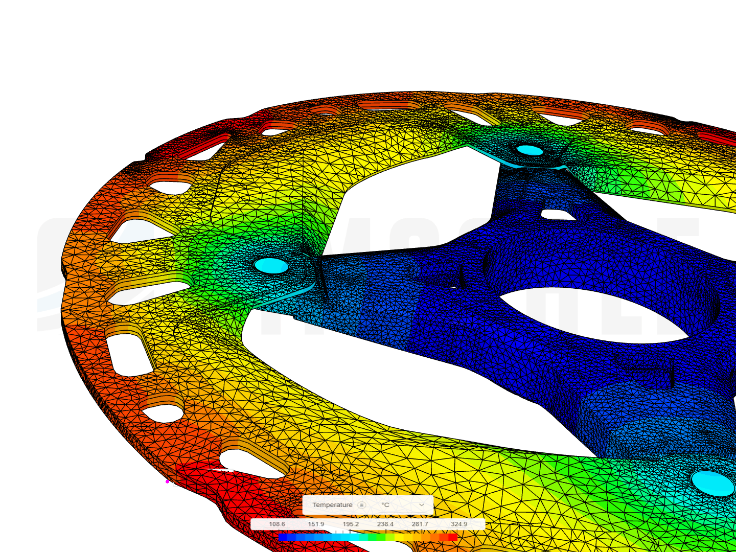Image resolution: width=736 pixels, height=552 pixels.
Task: Edit the minimum legend value 108.6
Action: 277,524
